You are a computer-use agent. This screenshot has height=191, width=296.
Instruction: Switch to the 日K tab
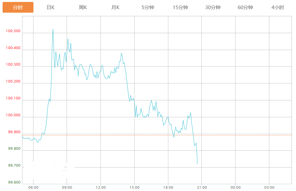pyautogui.click(x=50, y=7)
